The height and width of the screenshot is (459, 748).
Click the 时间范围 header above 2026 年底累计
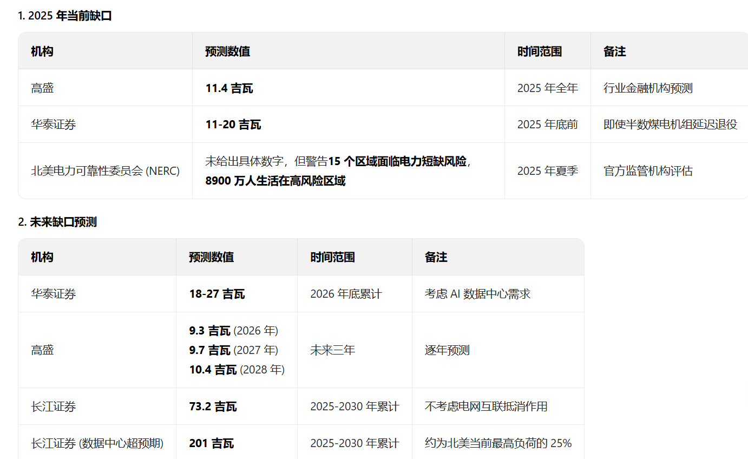[332, 257]
